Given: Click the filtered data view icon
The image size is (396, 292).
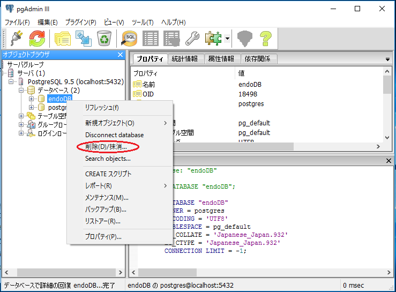Looking at the screenshot, I should click(x=171, y=39).
